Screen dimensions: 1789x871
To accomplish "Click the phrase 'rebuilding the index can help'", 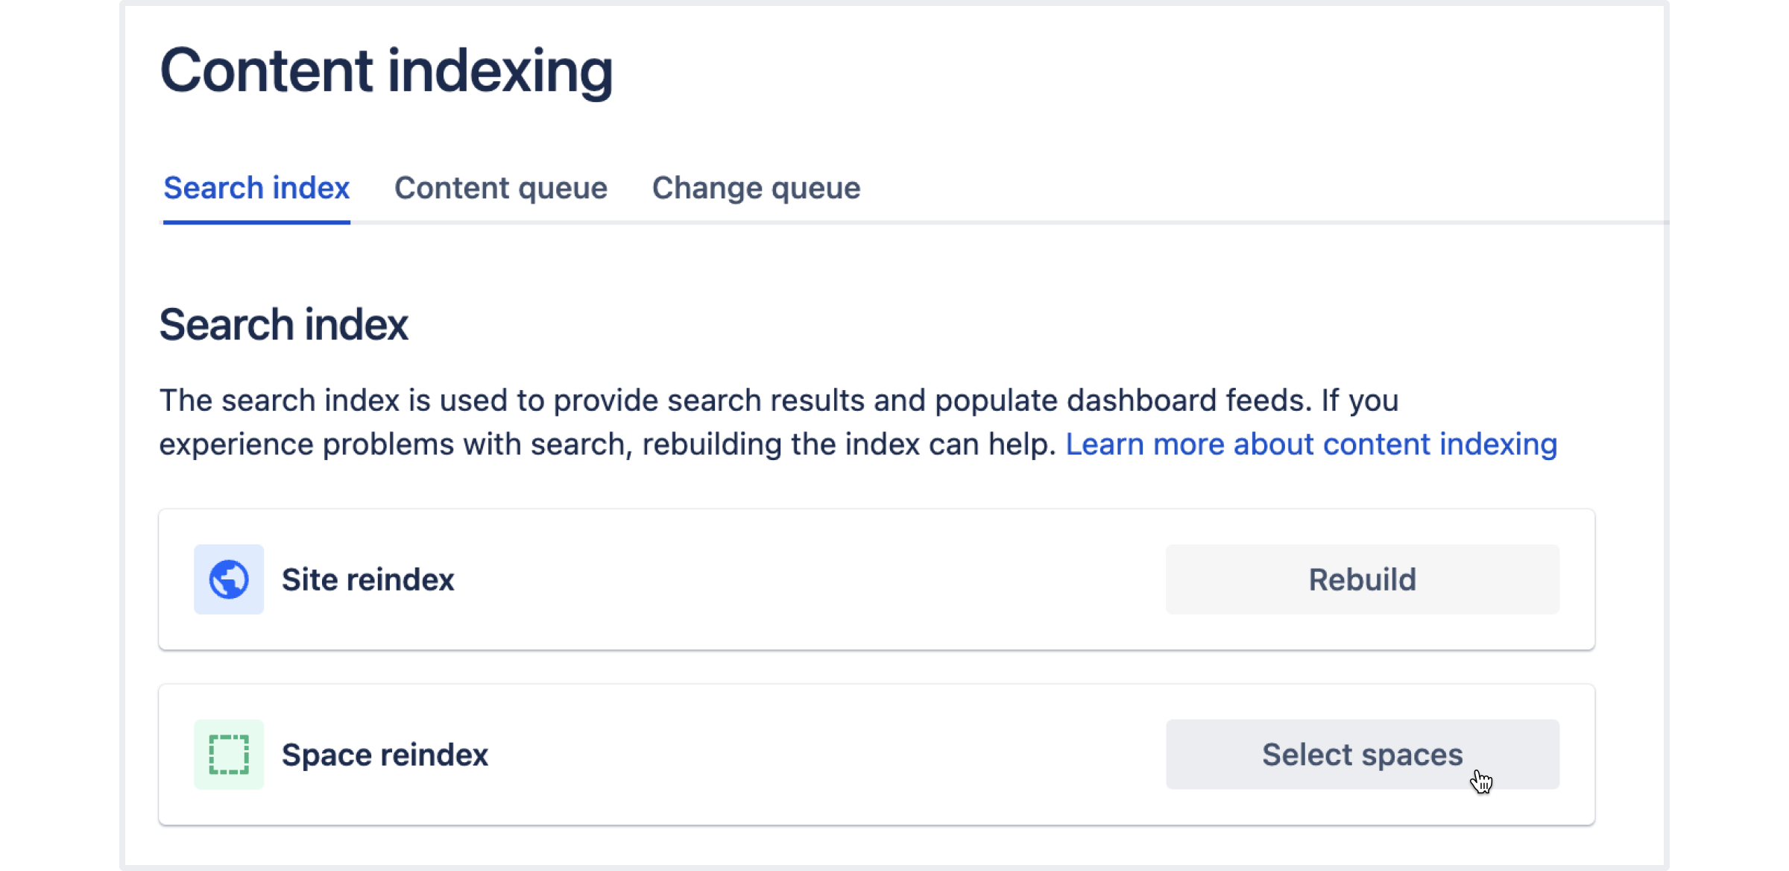I will click(x=849, y=444).
